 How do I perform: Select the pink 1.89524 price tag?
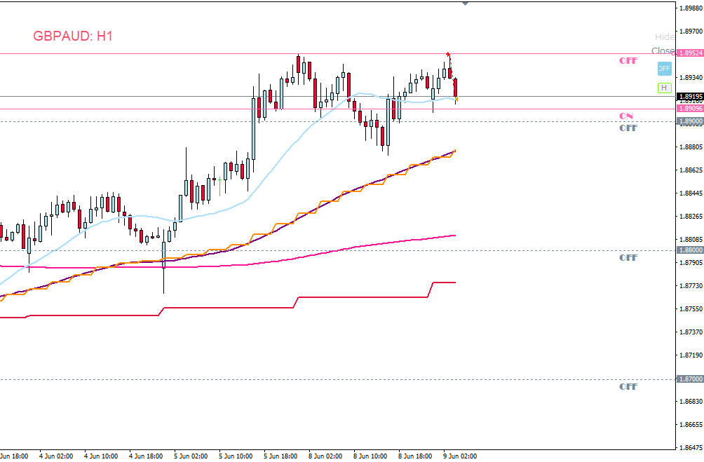click(x=690, y=53)
